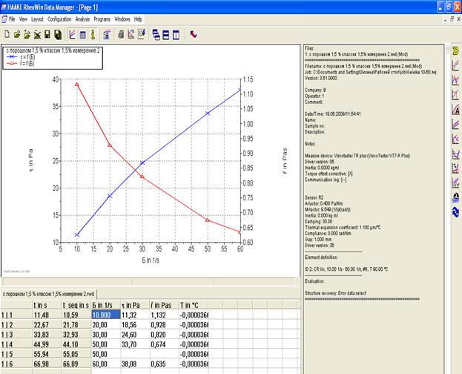The height and width of the screenshot is (374, 462).
Task: Select the cell with value 0,820
Action: (x=164, y=335)
